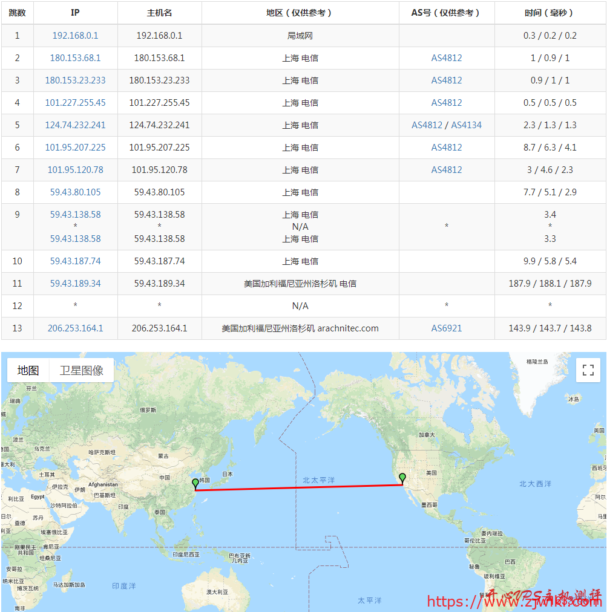Open the AS4812 link on hop 2

(446, 57)
